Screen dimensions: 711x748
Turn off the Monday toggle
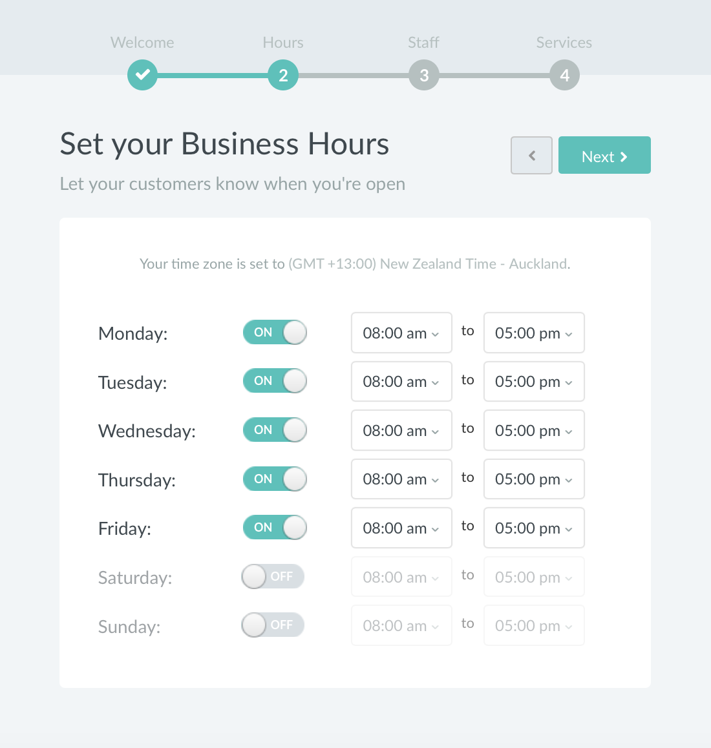click(x=275, y=333)
